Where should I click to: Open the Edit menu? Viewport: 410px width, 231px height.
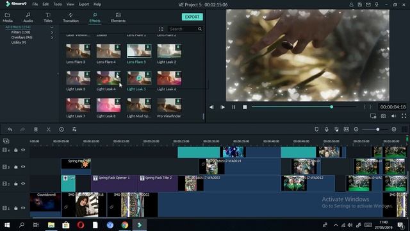[x=45, y=4]
